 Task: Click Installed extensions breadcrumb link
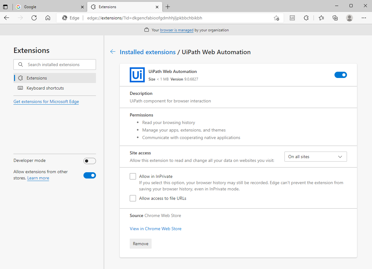click(148, 52)
